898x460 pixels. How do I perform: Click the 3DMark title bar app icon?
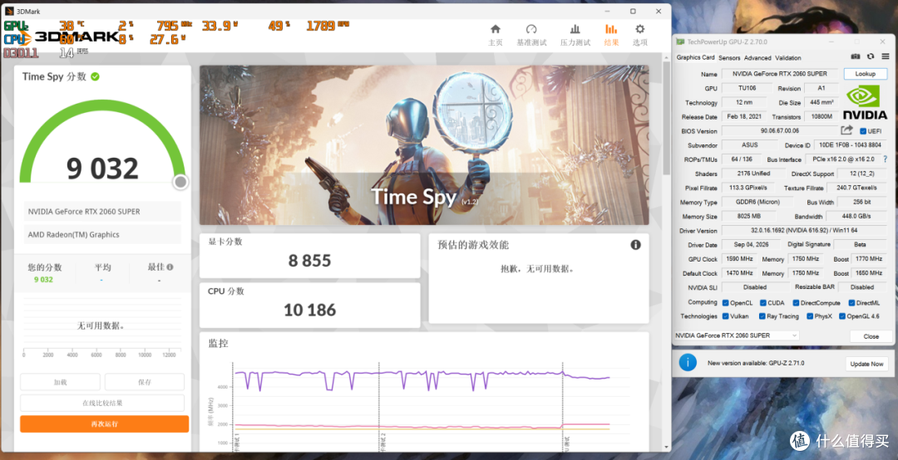pos(9,11)
